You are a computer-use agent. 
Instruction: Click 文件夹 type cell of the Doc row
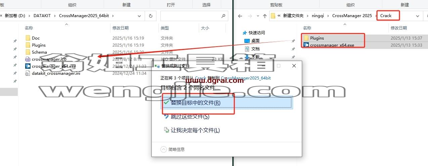coord(167,38)
